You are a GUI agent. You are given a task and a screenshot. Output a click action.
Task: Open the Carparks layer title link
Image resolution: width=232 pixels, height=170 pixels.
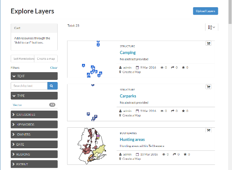[x=128, y=96]
